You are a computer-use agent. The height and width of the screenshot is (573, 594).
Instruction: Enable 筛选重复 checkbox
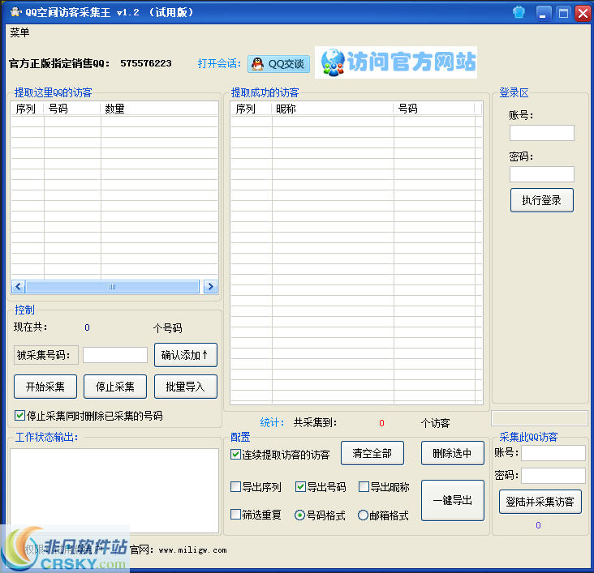pyautogui.click(x=235, y=515)
